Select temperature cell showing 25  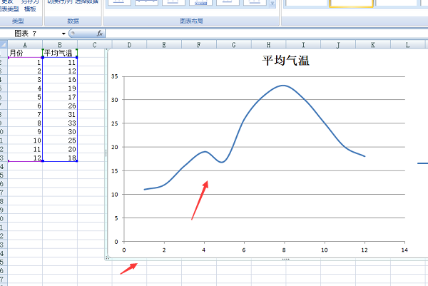[60, 141]
